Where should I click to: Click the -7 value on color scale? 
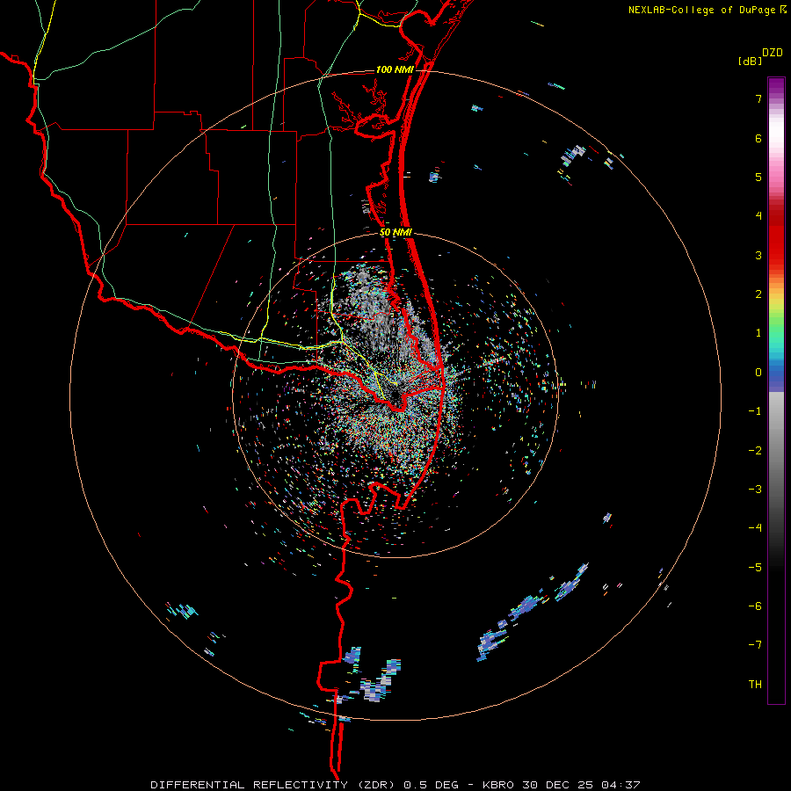(x=755, y=645)
